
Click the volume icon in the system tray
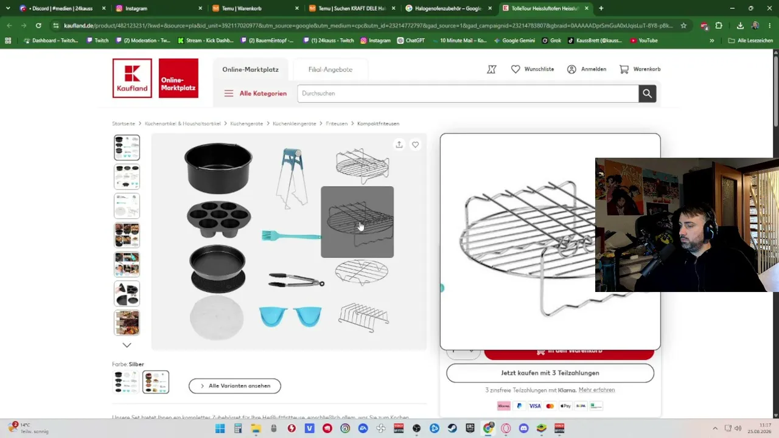738,428
